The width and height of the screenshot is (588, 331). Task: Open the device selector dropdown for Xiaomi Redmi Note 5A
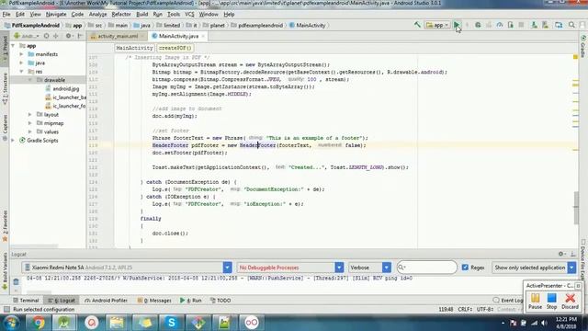[x=227, y=268]
